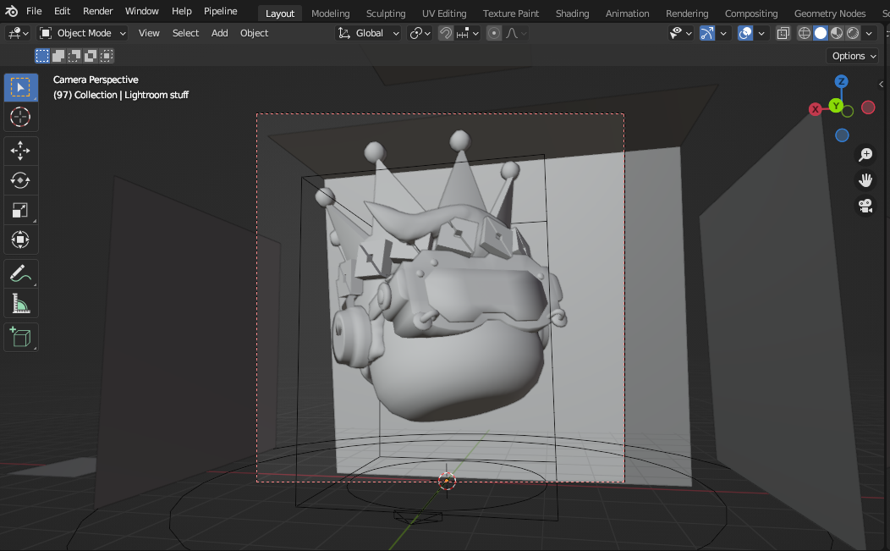
Task: Switch to camera view via the camera icon
Action: tap(865, 206)
